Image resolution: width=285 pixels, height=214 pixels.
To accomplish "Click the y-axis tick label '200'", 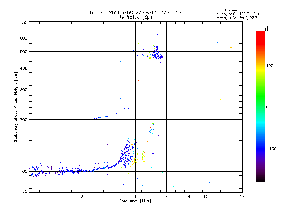I will point(24,120).
